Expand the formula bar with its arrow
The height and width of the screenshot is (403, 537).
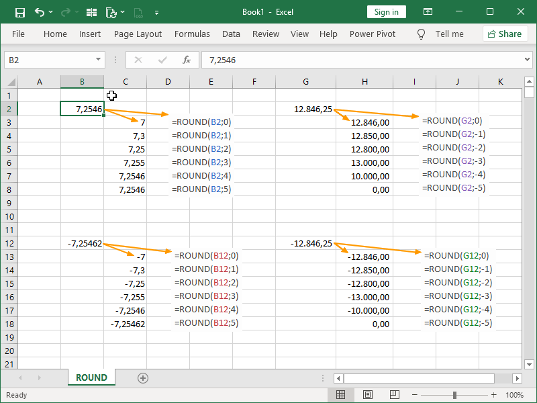click(528, 60)
